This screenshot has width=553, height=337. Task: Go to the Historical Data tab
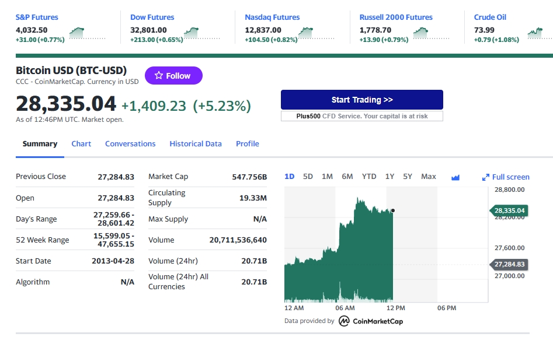[x=196, y=143]
